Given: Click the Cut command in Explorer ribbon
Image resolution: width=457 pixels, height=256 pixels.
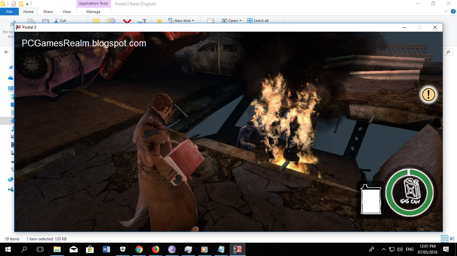Looking at the screenshot, I should (x=60, y=21).
